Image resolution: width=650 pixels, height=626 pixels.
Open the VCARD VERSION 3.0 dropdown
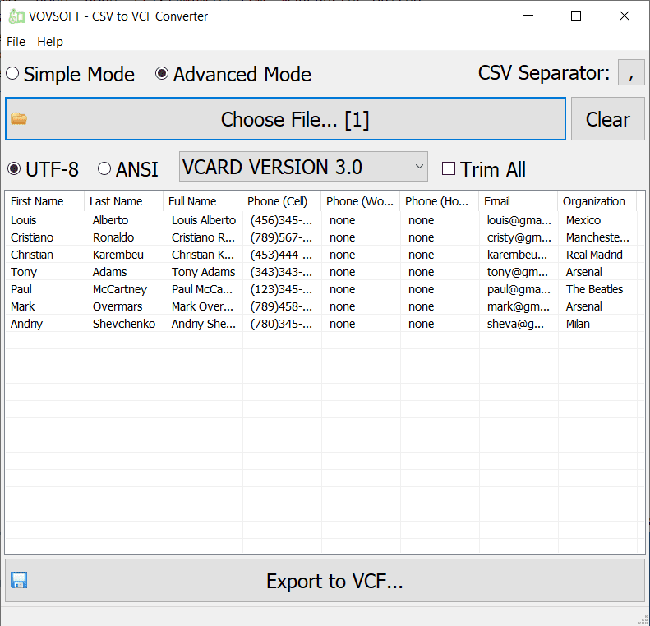tap(303, 167)
